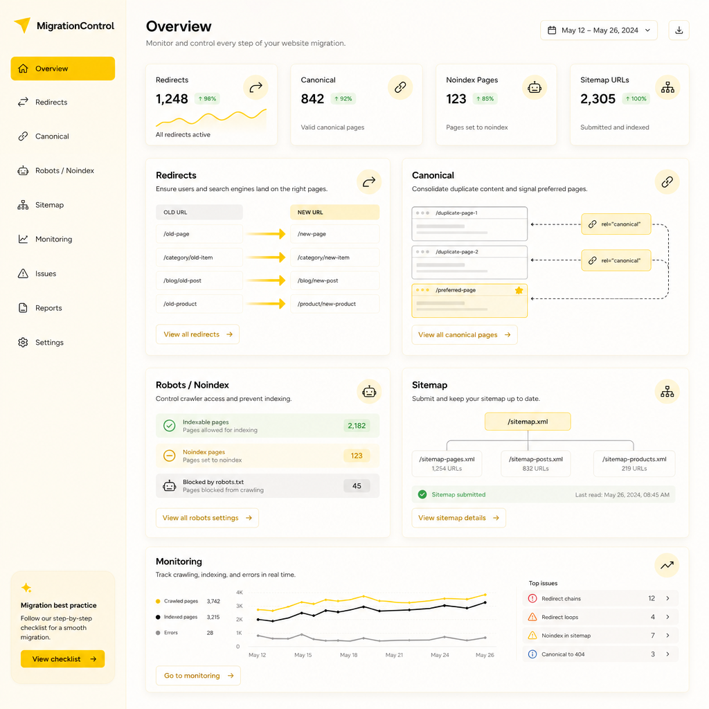
Task: Click the Monitoring panel trend icon
Action: coord(667,565)
